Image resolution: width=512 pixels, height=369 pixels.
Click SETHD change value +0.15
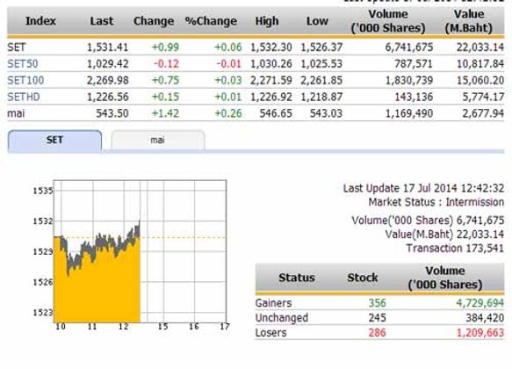pos(165,97)
